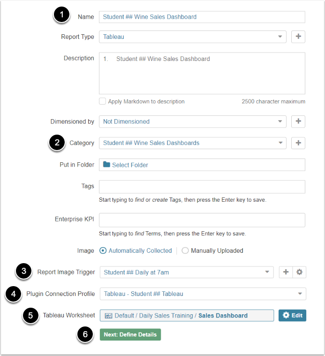Screen dimensions: 325x356
Task: Open Report Image Trigger gear settings
Action: coord(299,272)
